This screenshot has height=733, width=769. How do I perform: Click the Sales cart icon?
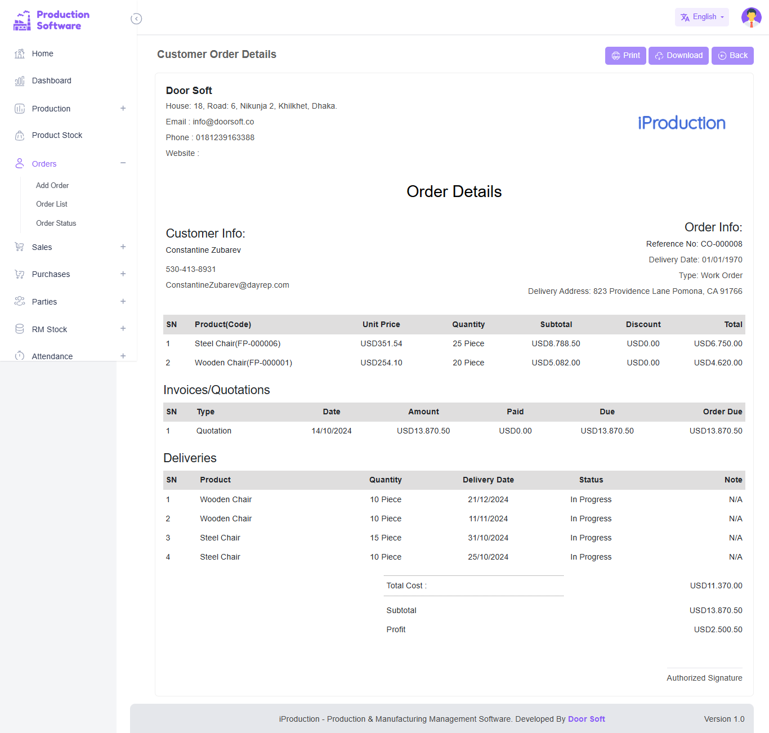[19, 247]
